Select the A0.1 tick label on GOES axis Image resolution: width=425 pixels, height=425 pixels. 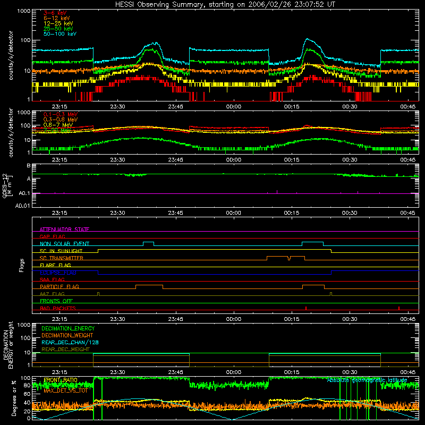[24, 193]
